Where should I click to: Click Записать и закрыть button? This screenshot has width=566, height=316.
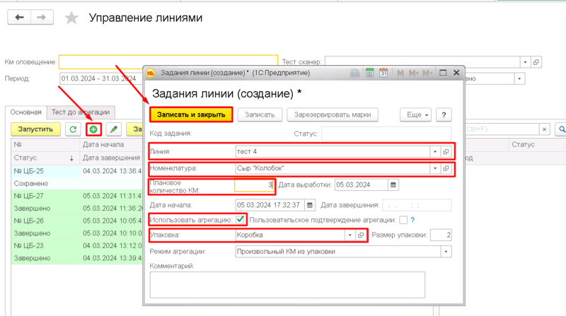pos(190,115)
